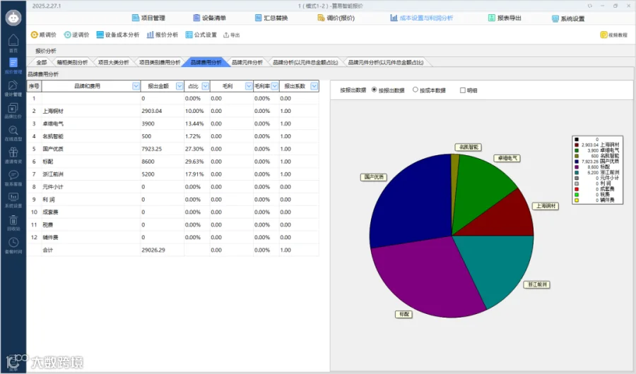Switch to the 项目类别费用分析 tab
The image size is (636, 374).
click(160, 62)
